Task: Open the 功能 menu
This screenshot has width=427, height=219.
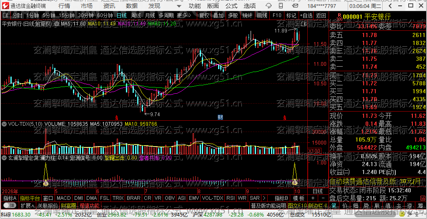Action: pos(195,6)
